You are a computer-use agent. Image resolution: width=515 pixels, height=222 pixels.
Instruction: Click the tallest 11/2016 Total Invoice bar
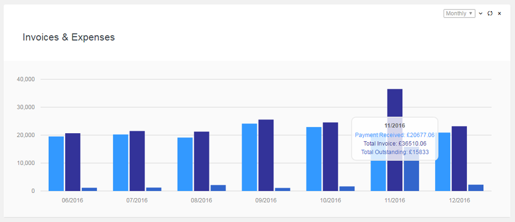pos(395,105)
